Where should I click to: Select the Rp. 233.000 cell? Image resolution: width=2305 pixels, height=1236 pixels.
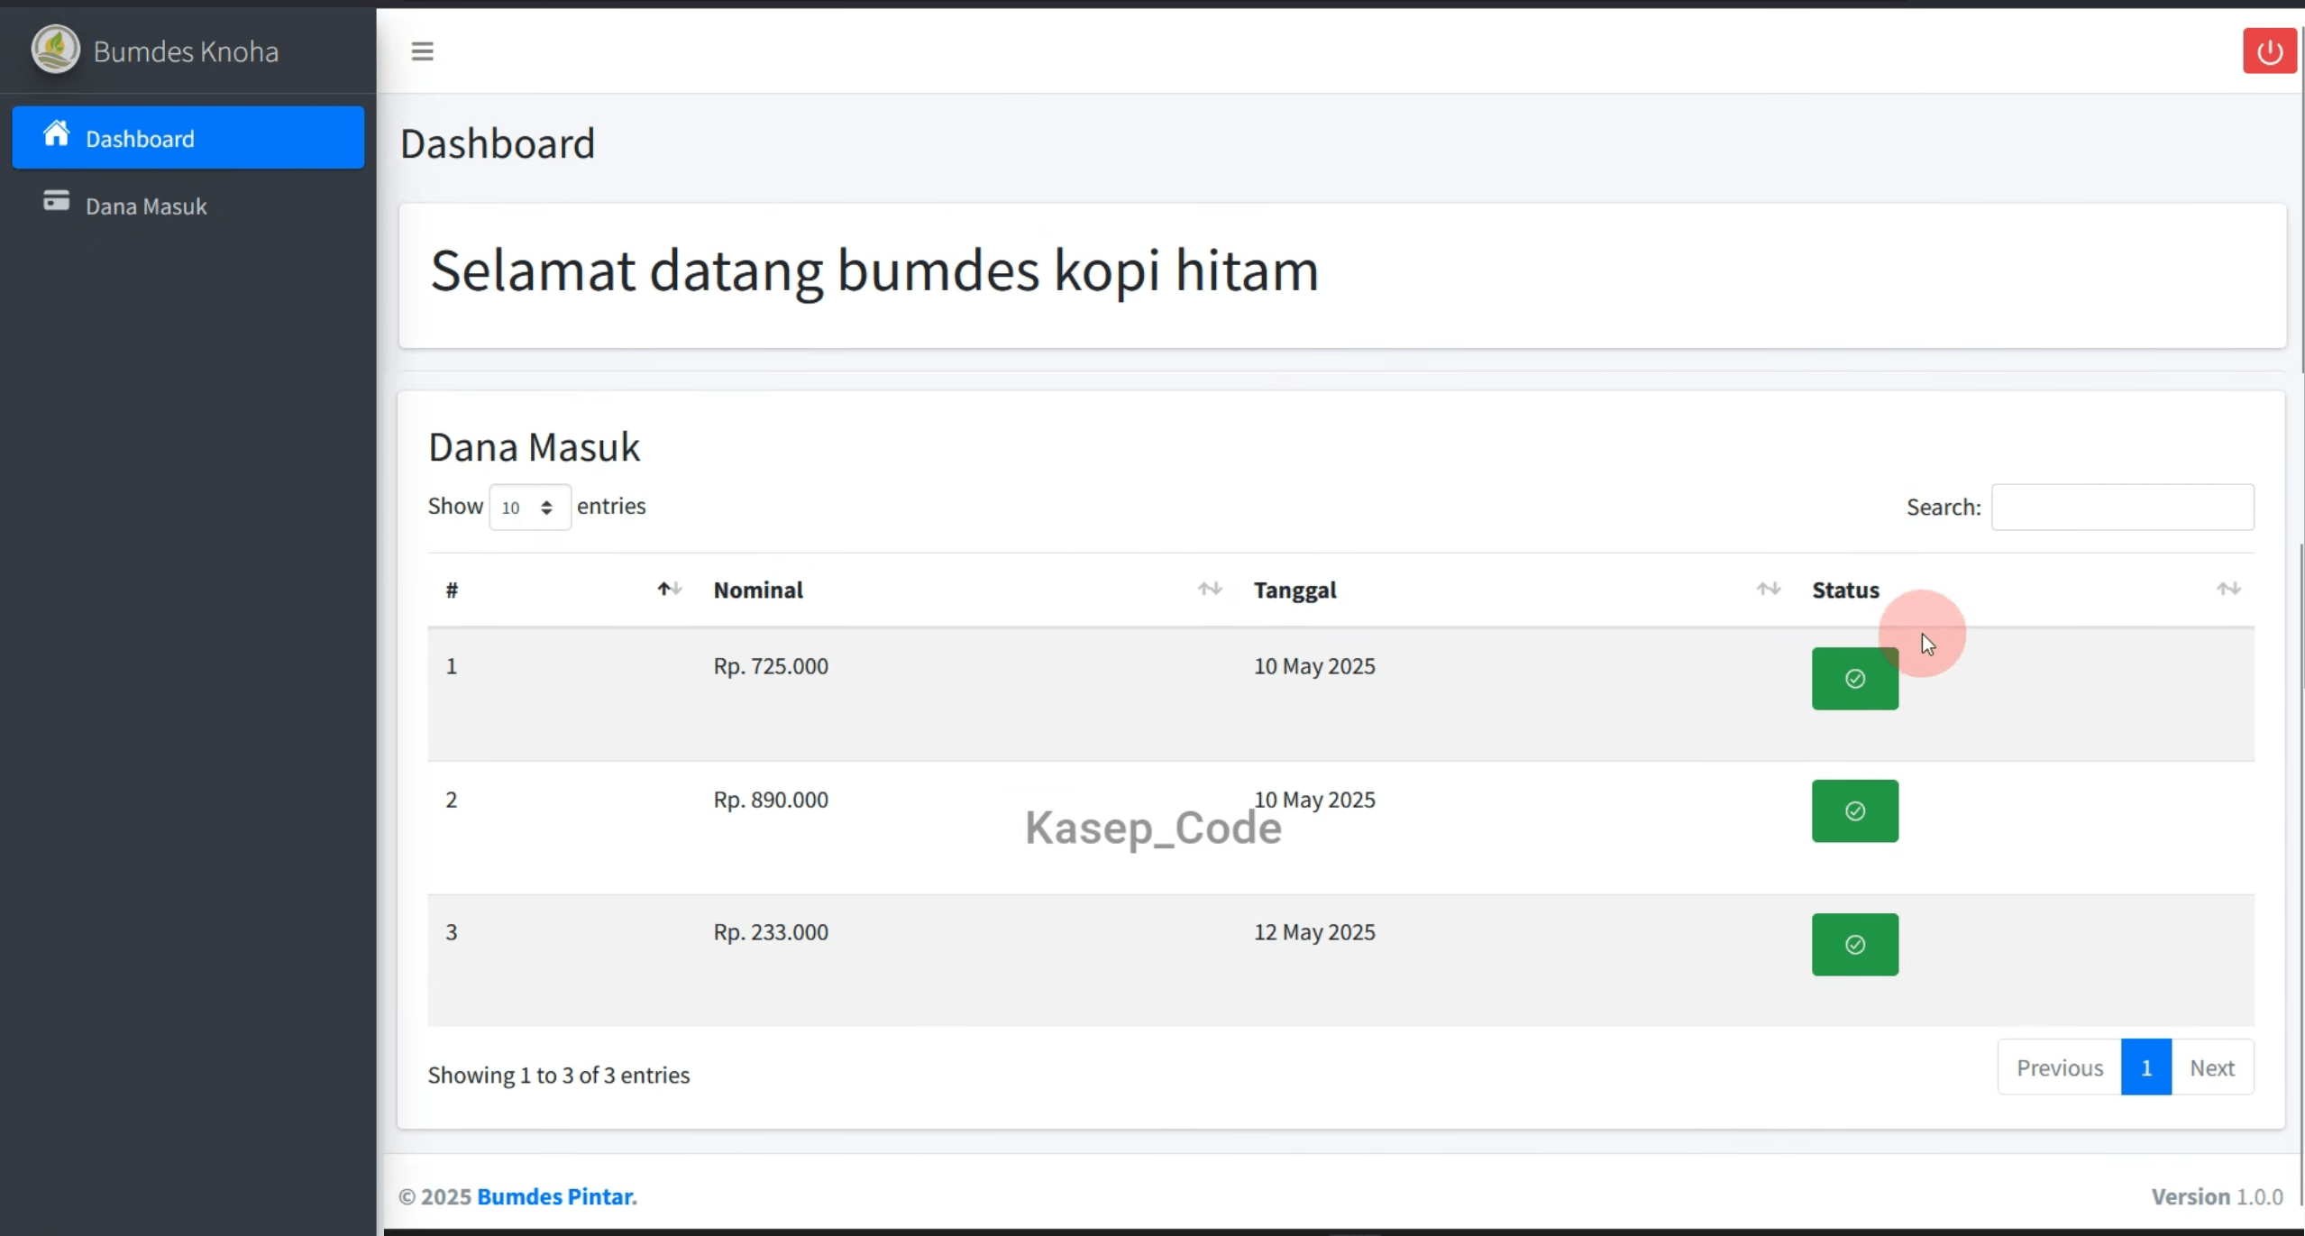(x=771, y=932)
